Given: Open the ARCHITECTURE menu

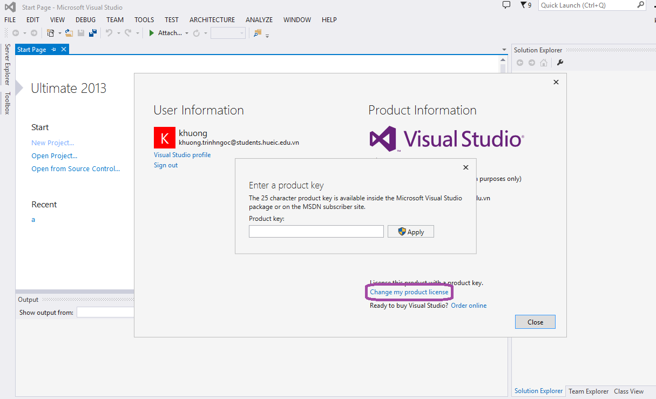Looking at the screenshot, I should point(212,20).
